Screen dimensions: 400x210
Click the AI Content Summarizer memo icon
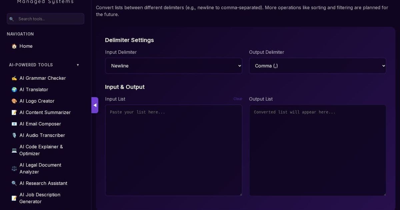tap(14, 112)
